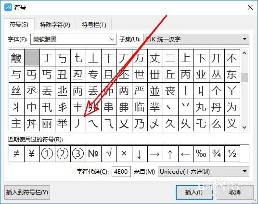Click the 插入到符号栏(Y) button
Viewport: 258px width, 204px height.
27,192
